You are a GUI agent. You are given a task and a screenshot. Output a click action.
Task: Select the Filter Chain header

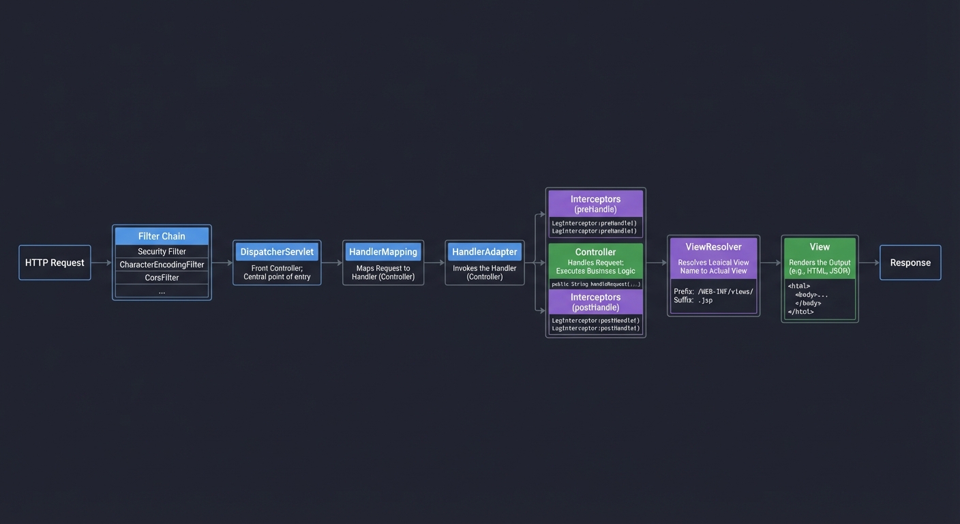click(162, 235)
